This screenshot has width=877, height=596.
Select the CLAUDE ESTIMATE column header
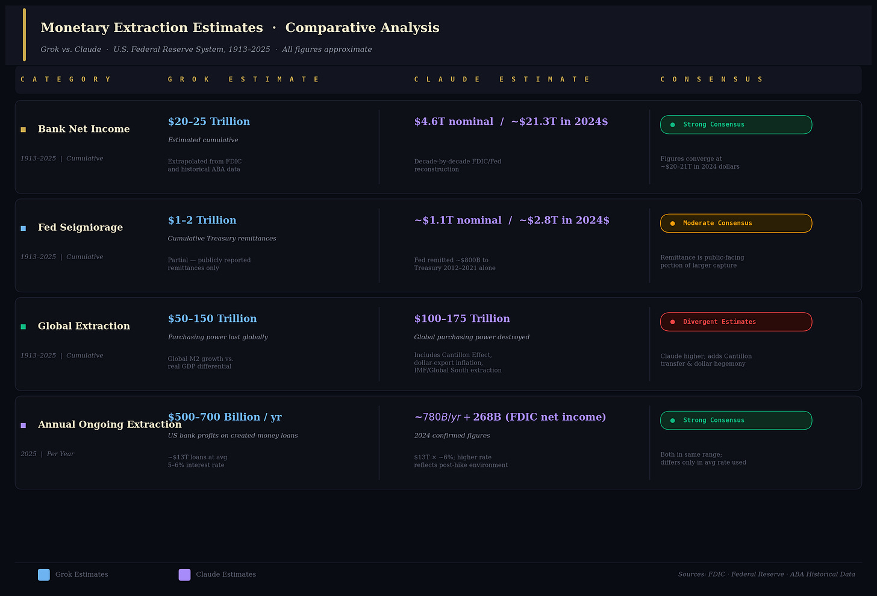(x=502, y=80)
